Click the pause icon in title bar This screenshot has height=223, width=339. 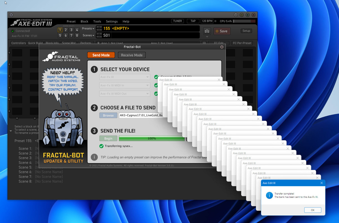(11, 15)
